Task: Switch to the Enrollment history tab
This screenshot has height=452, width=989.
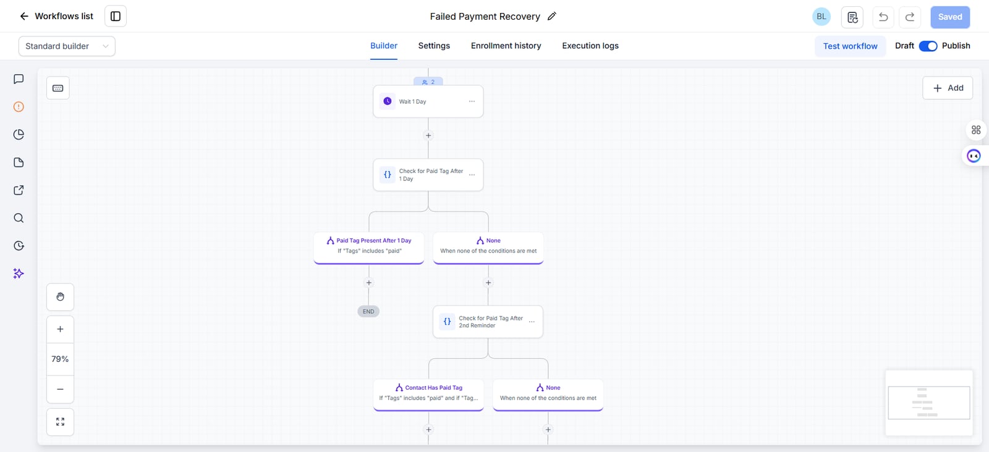Action: [x=506, y=46]
